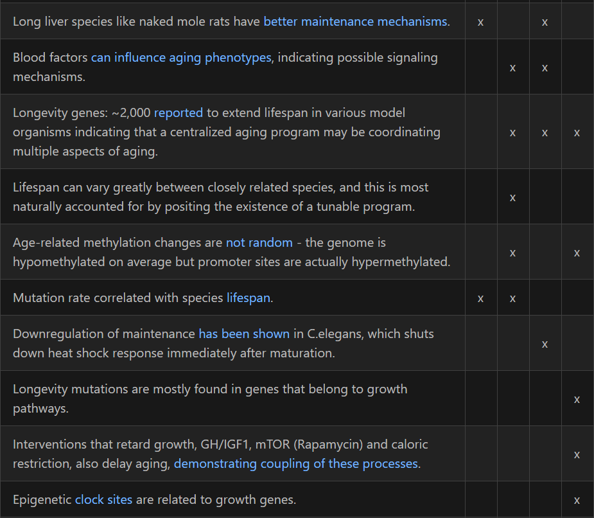Click 'Lifespan can vary greatly between closely related species'
The width and height of the screenshot is (594, 518).
pos(174,187)
